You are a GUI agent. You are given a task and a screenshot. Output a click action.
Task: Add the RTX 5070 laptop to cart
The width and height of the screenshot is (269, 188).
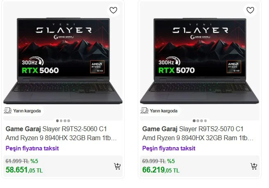tap(254, 166)
